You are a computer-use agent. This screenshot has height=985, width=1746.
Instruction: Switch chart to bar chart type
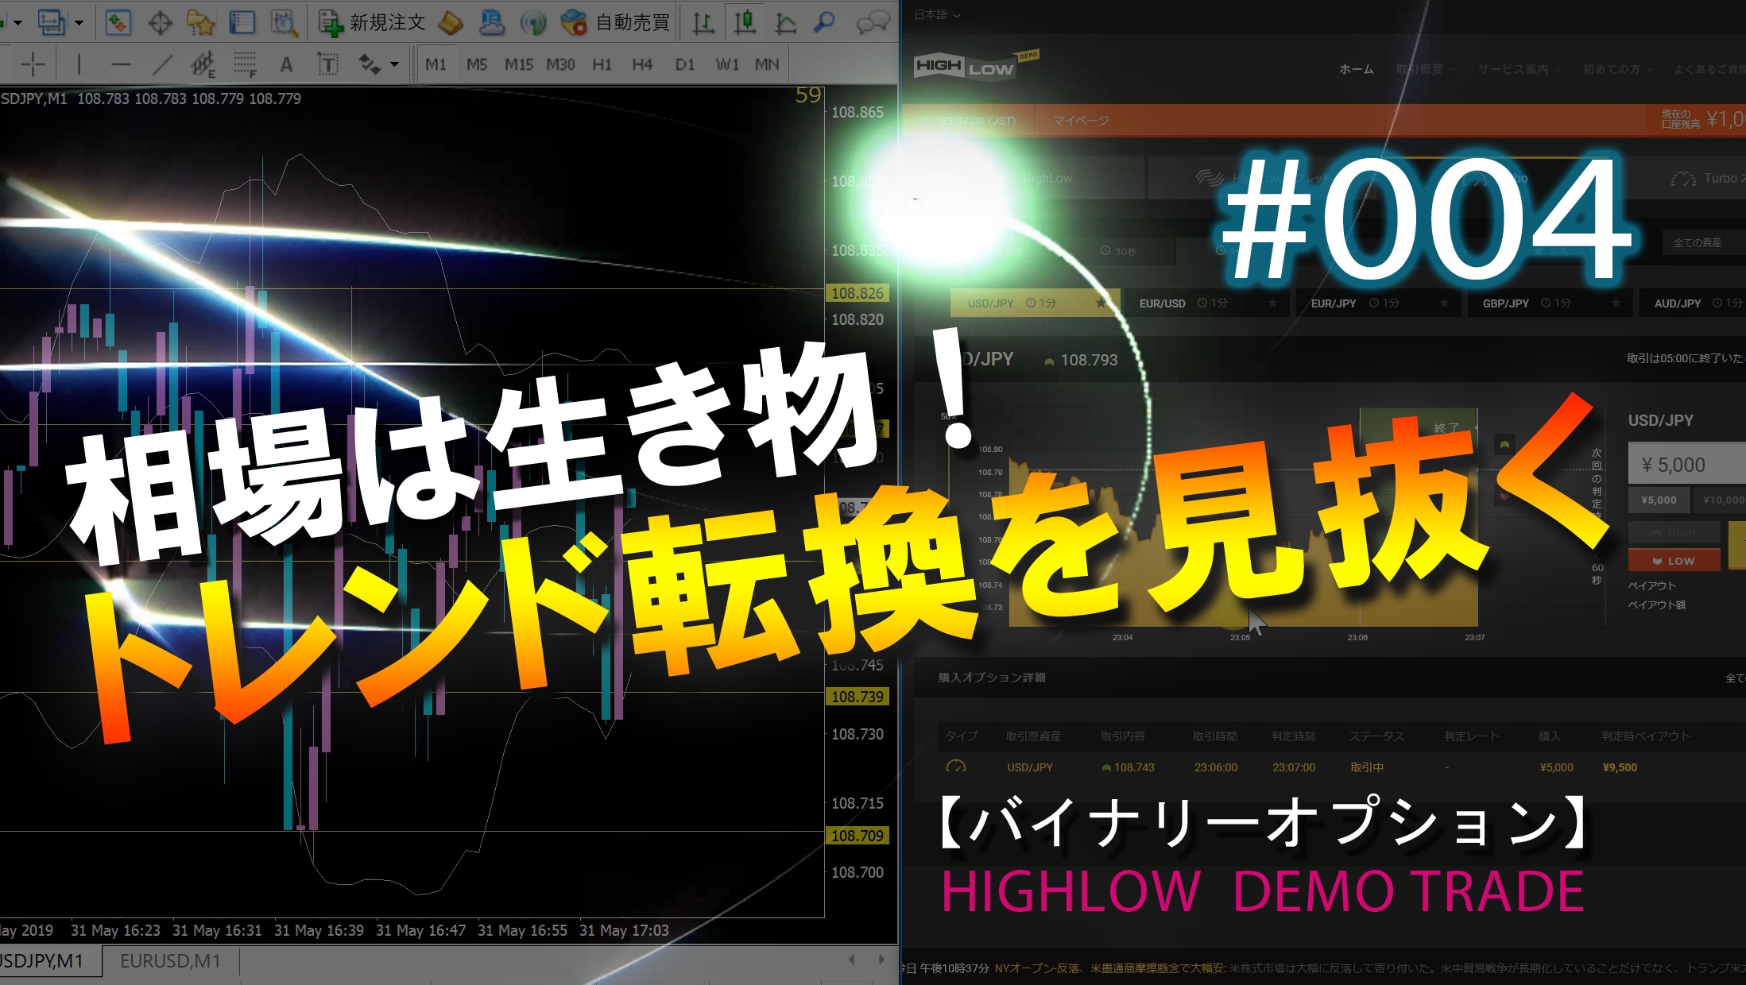[x=703, y=22]
